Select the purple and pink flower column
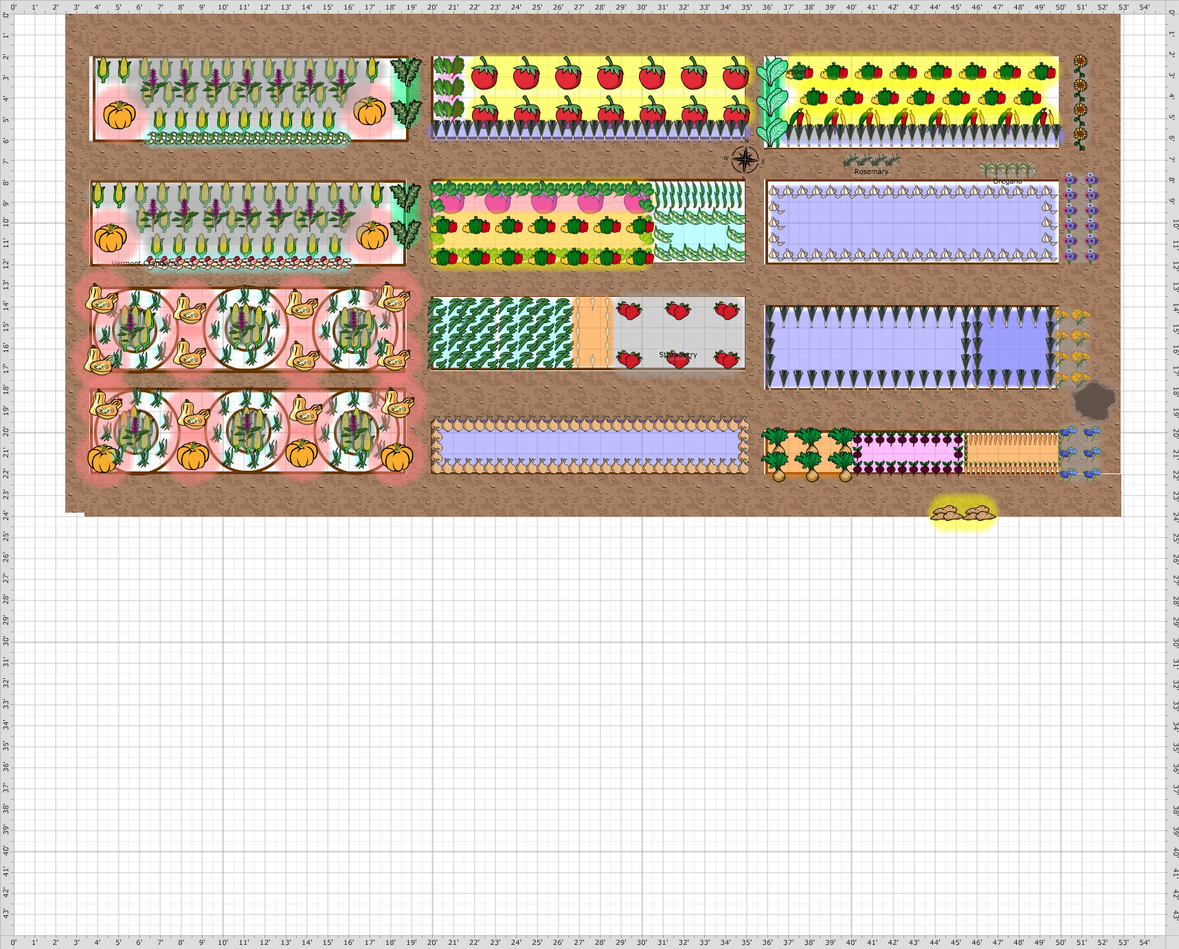 [x=1081, y=218]
